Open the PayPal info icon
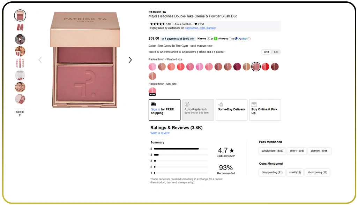 coord(249,39)
